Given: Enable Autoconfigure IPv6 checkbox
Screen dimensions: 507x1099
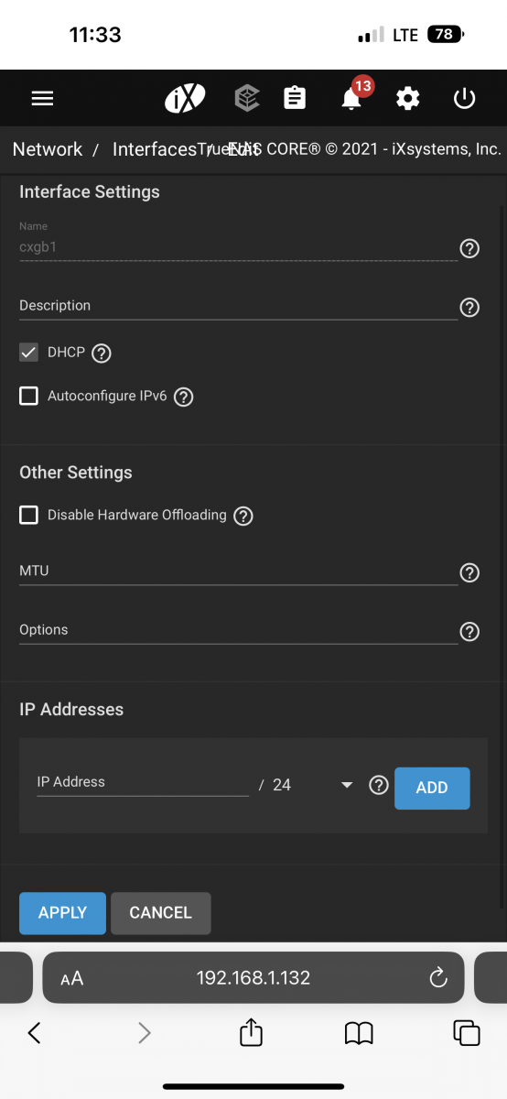Looking at the screenshot, I should tap(29, 397).
